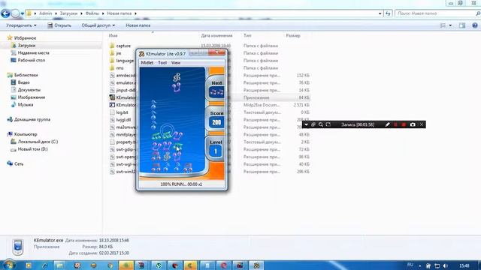Open the View menu in KEmulator
Viewport: 481px width, 270px height.
click(176, 62)
